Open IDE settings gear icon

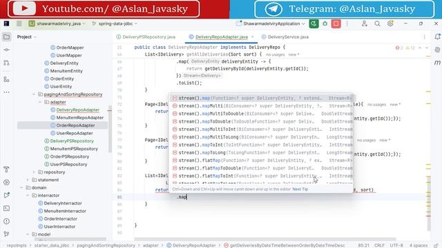(x=390, y=23)
